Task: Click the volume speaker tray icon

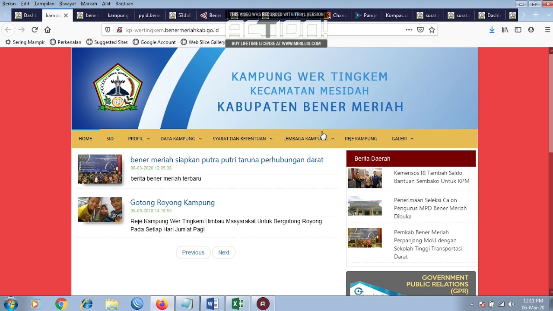Action: 511,304
